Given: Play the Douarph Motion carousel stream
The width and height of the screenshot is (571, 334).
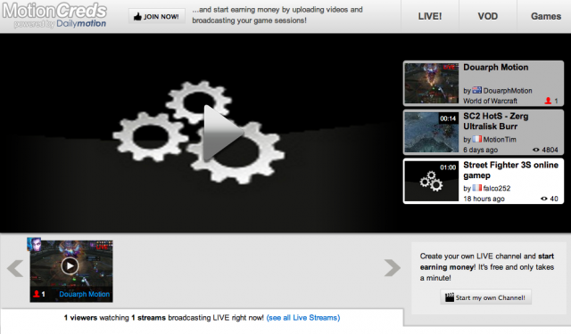Looking at the screenshot, I should click(x=70, y=265).
